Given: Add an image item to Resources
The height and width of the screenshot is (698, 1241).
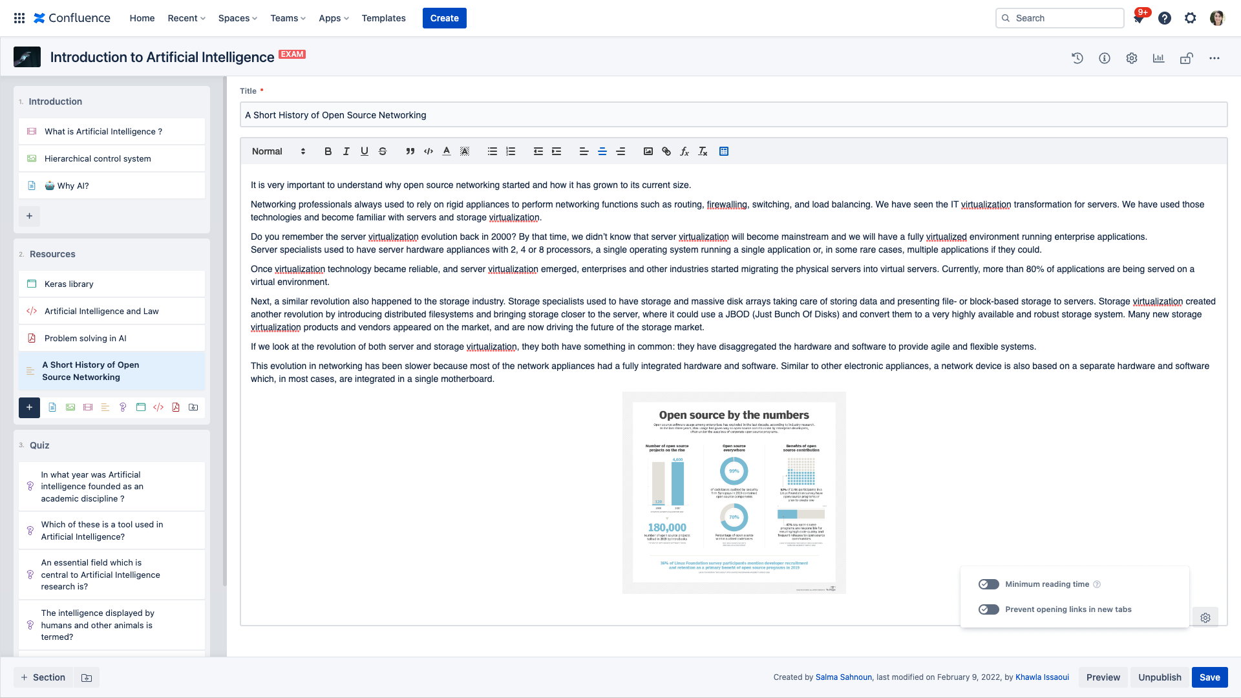Looking at the screenshot, I should 70,407.
